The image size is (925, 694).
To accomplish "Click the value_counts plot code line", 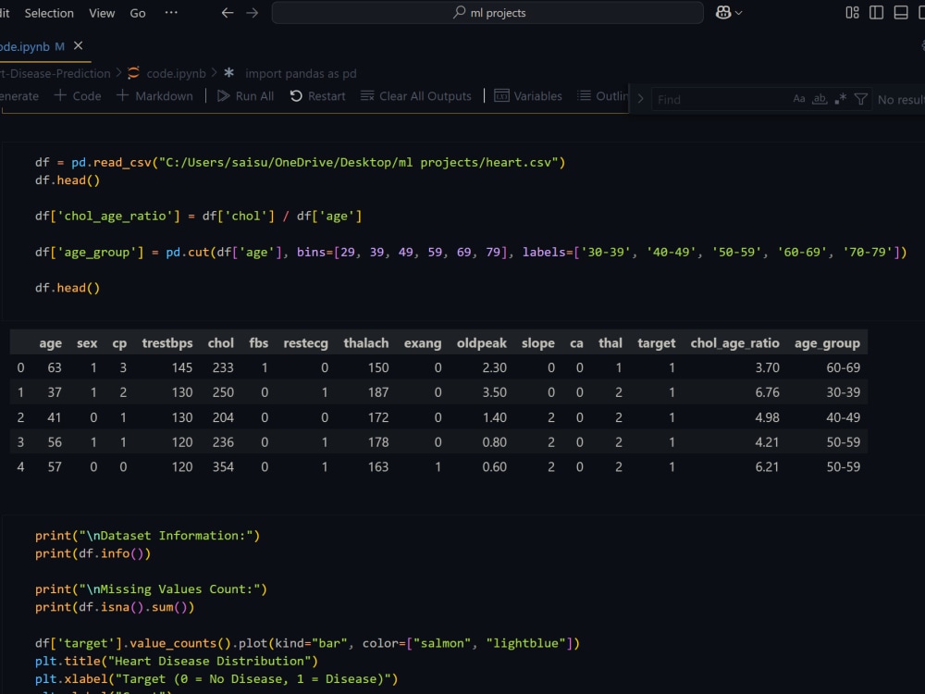I will (x=307, y=643).
